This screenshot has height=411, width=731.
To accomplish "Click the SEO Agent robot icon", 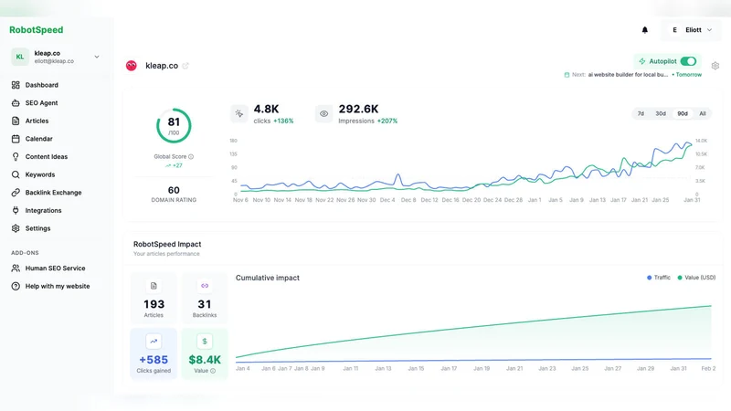I will pos(16,103).
